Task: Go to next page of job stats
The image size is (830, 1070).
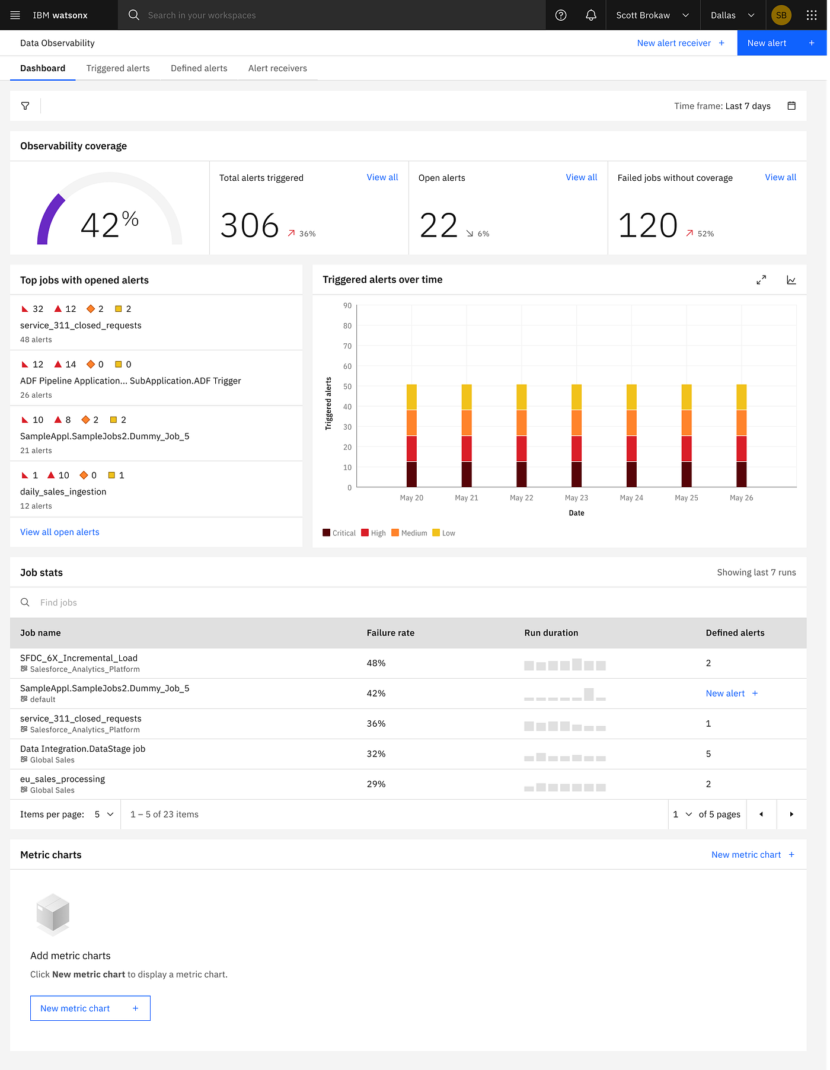Action: point(791,815)
